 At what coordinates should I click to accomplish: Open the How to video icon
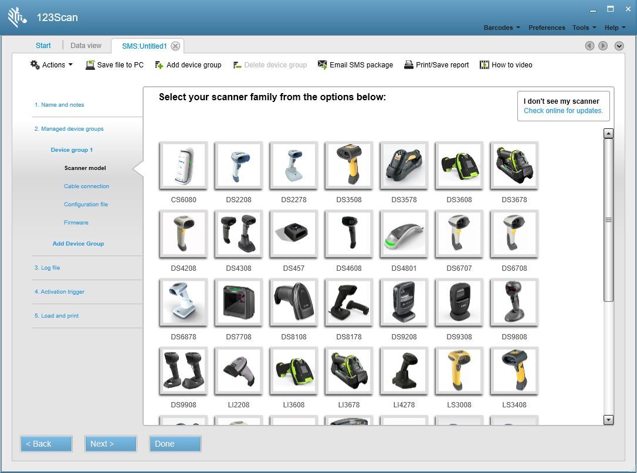pyautogui.click(x=484, y=65)
